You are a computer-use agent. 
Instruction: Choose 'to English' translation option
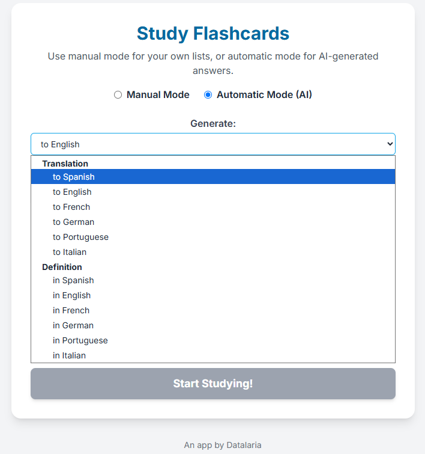point(72,192)
